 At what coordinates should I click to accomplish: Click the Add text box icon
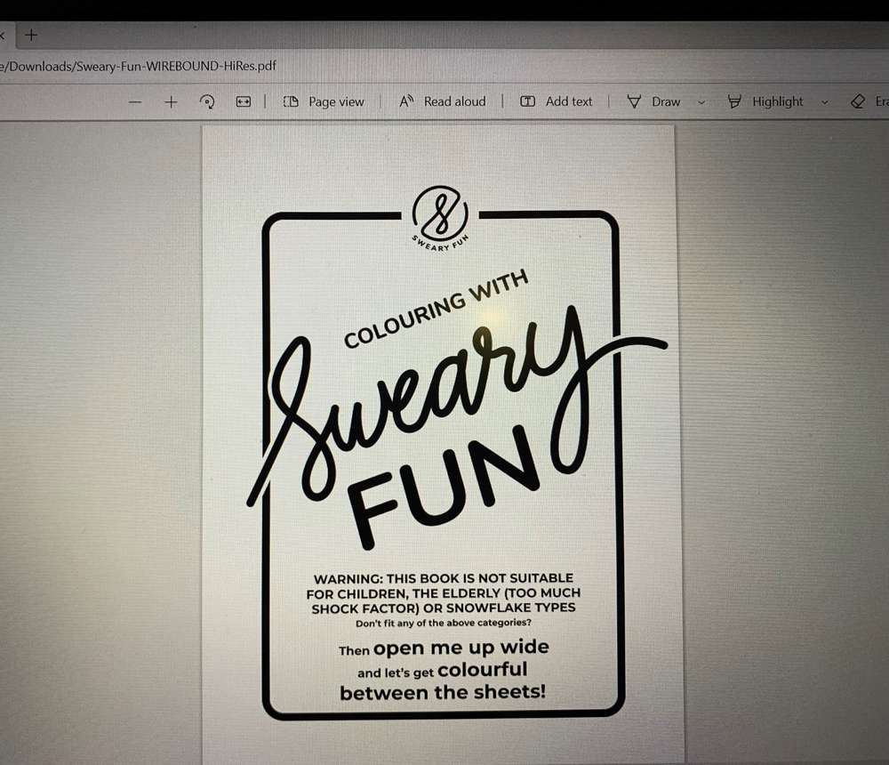click(x=527, y=101)
